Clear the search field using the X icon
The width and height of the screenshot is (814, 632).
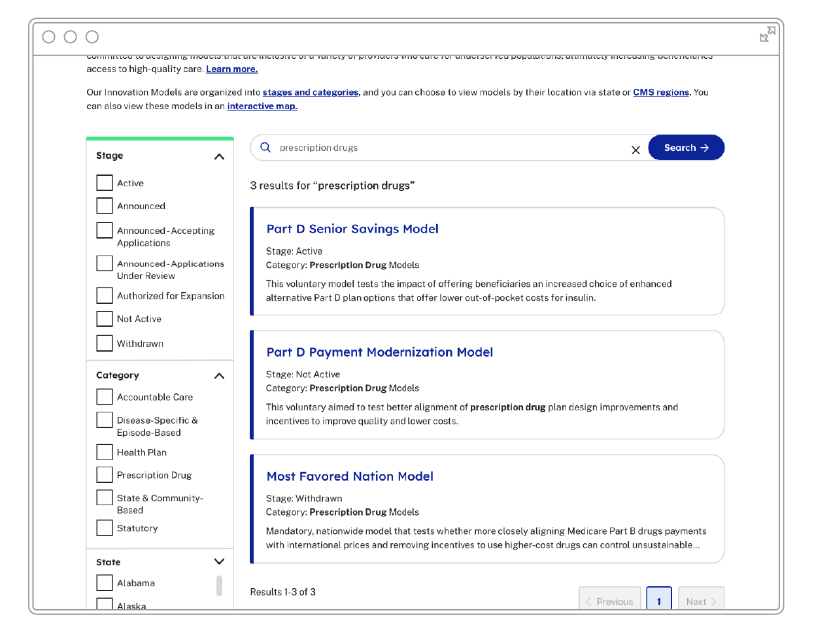[636, 150]
